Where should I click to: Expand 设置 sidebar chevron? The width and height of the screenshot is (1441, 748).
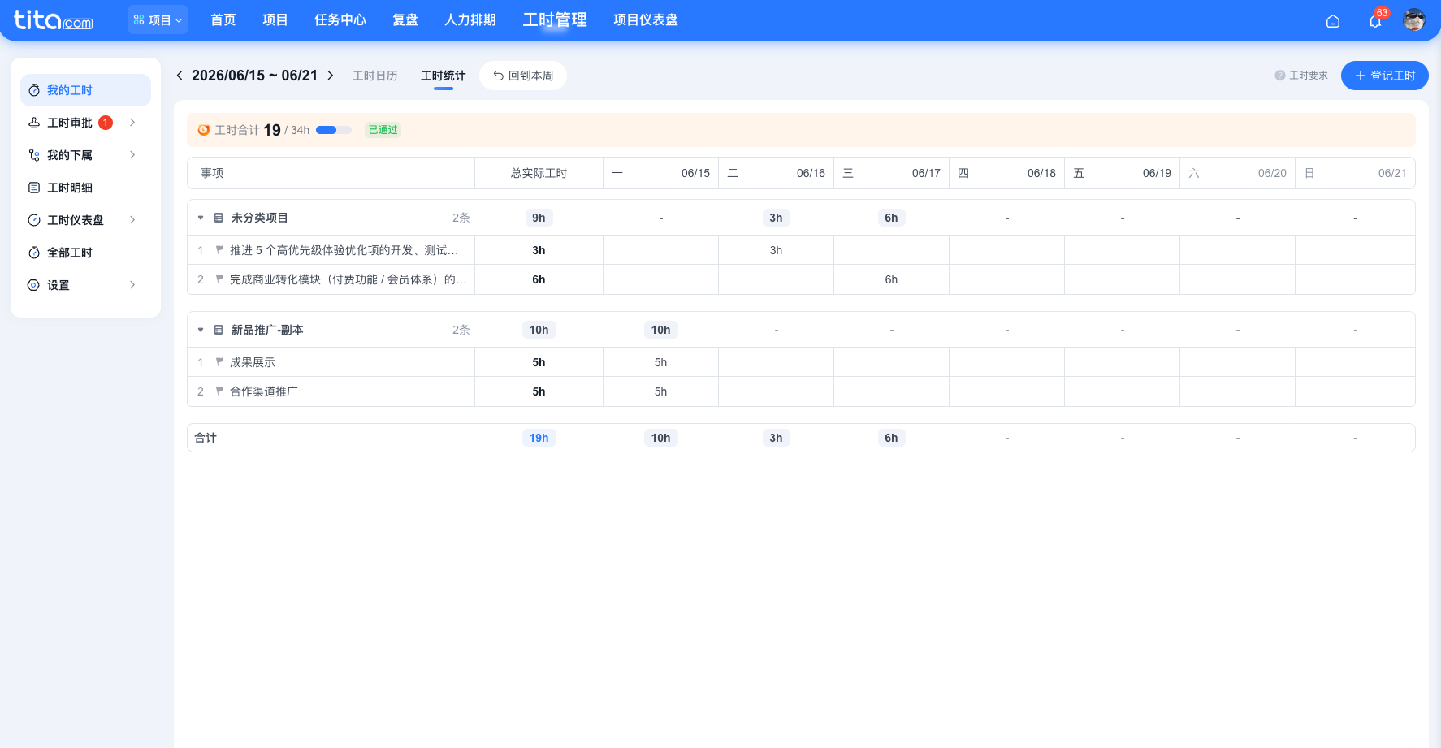pyautogui.click(x=132, y=285)
